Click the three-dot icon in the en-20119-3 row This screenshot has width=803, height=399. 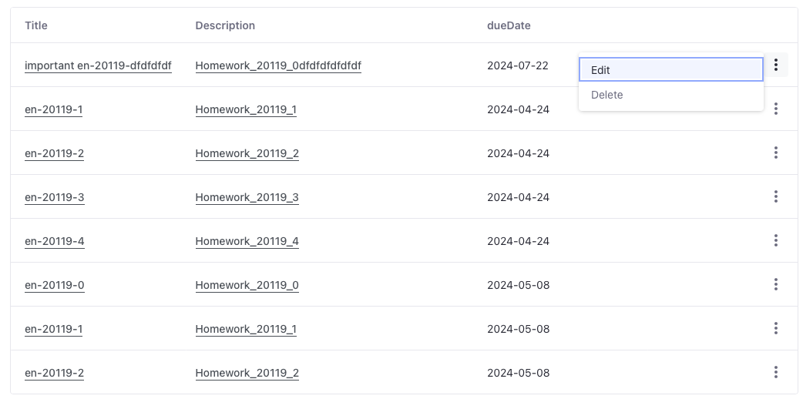click(x=776, y=197)
